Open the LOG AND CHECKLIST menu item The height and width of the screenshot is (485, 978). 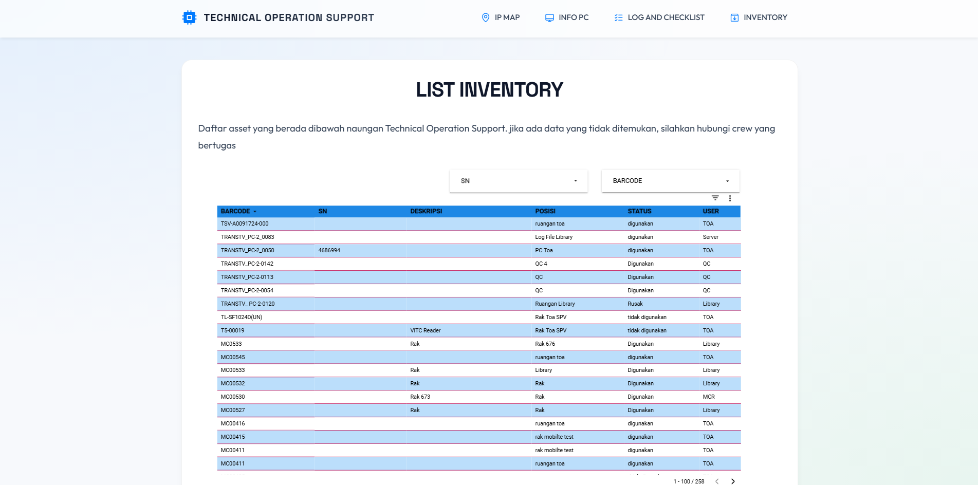tap(666, 17)
